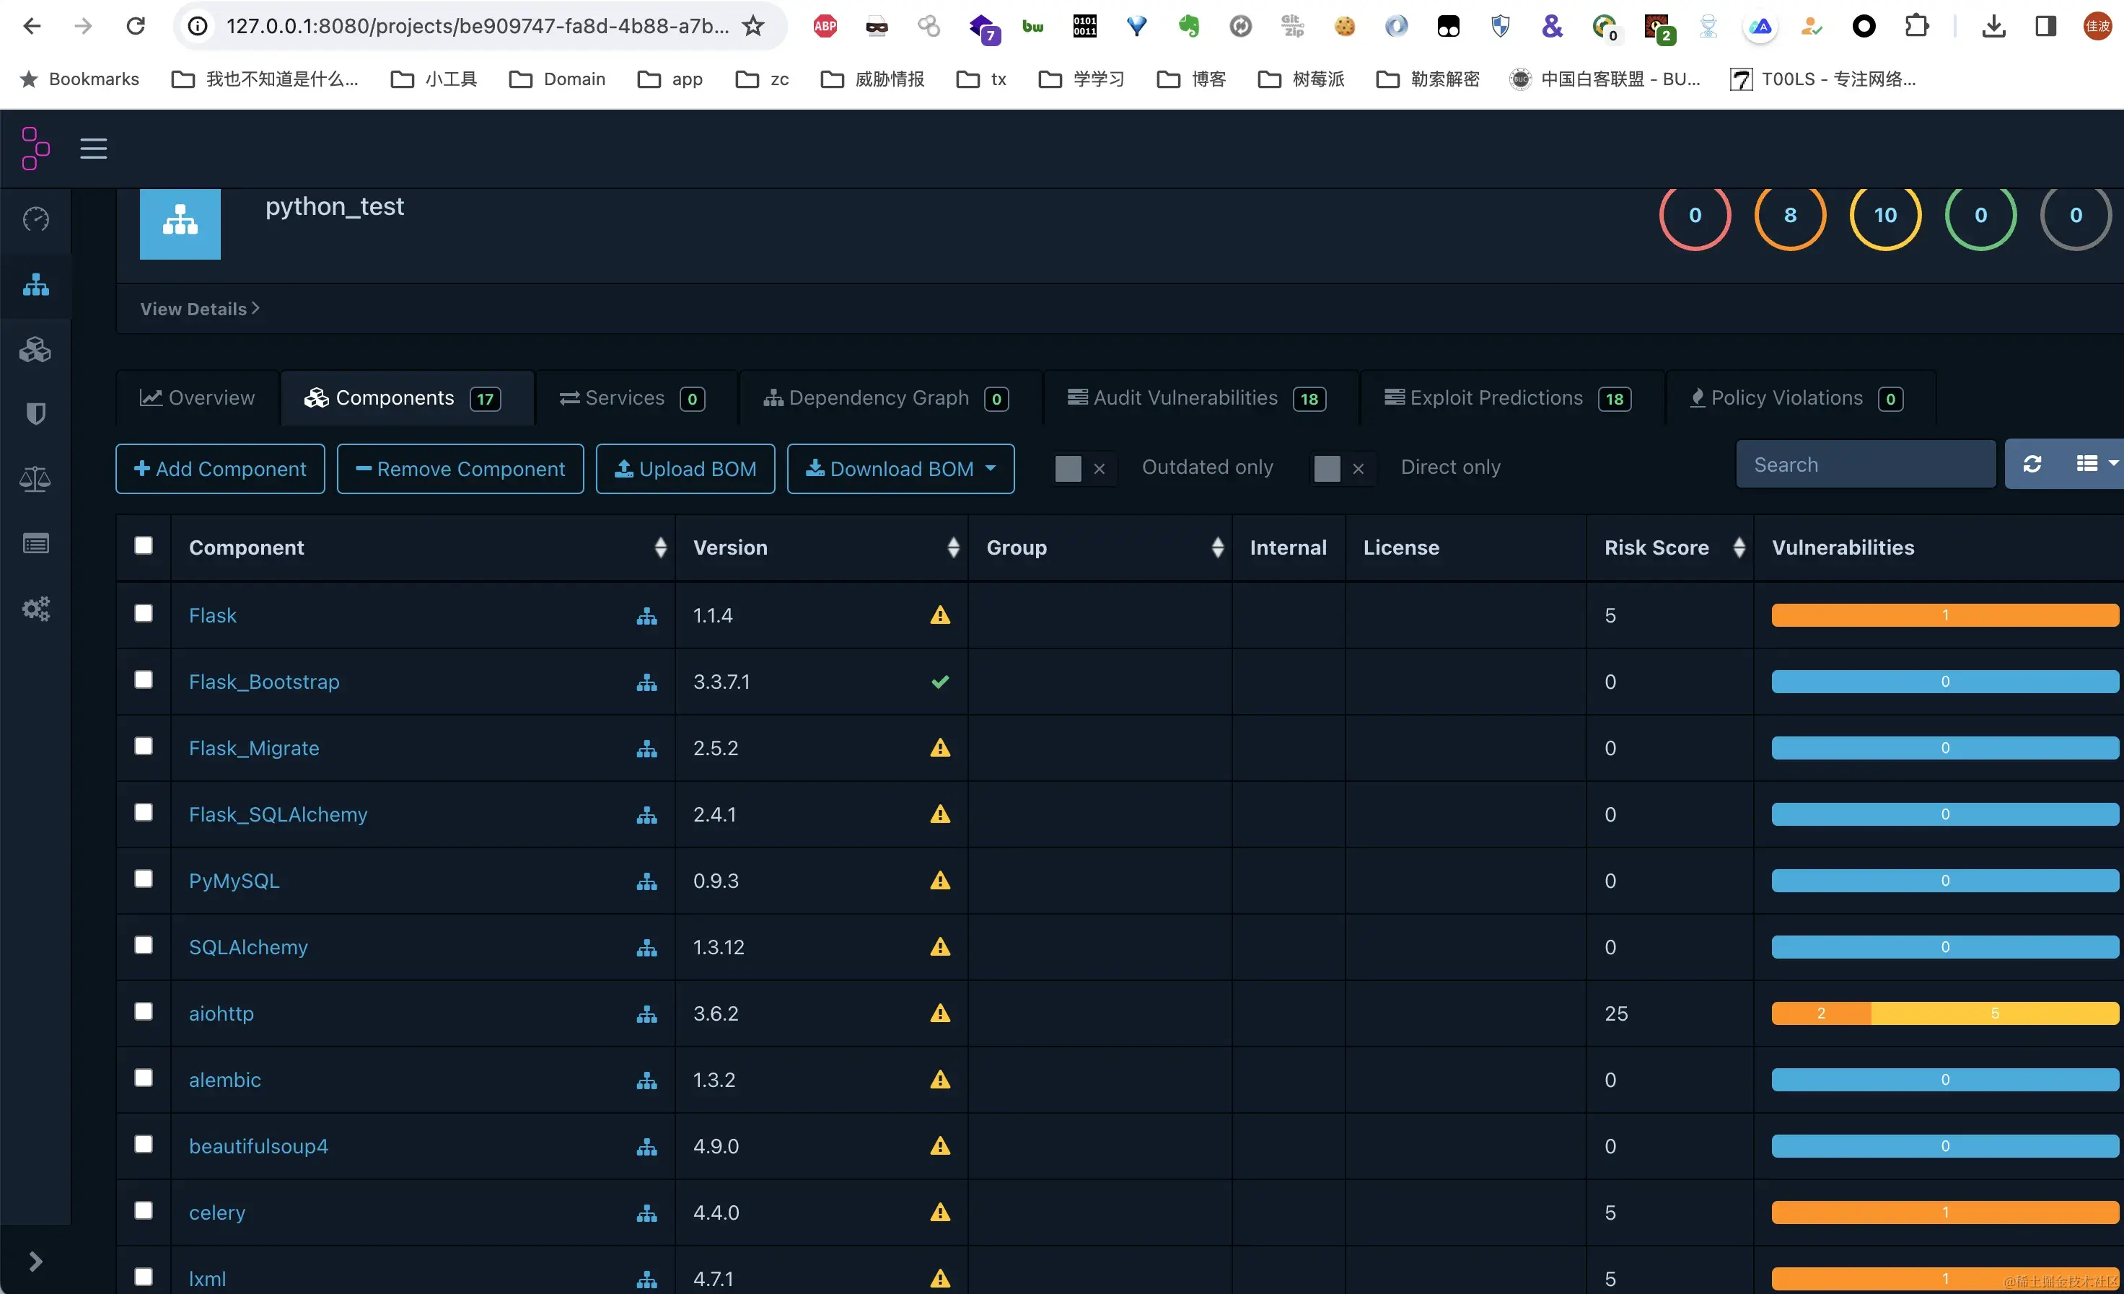Open the licenses balance-scale icon in sidebar
2124x1294 pixels.
[x=35, y=479]
